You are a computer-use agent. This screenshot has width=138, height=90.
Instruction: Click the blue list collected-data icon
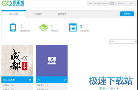73,27
